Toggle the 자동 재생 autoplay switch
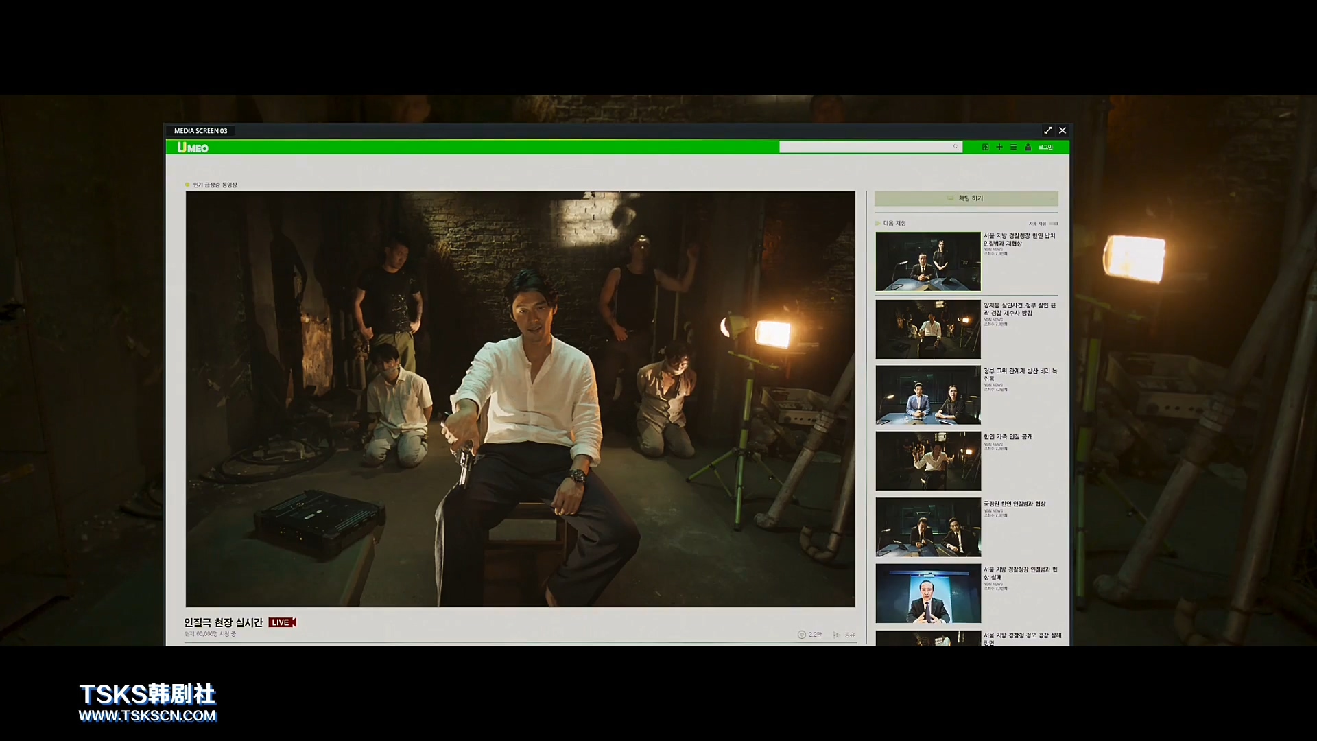The width and height of the screenshot is (1317, 741). (1054, 224)
